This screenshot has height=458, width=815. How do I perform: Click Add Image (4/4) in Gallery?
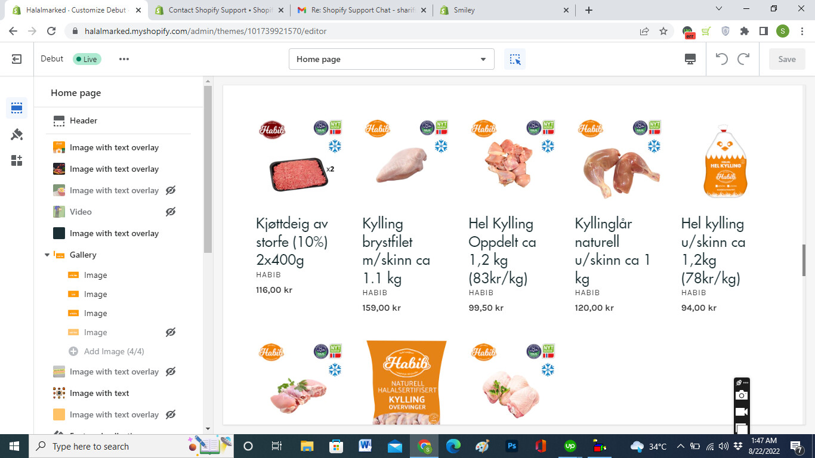tap(114, 351)
